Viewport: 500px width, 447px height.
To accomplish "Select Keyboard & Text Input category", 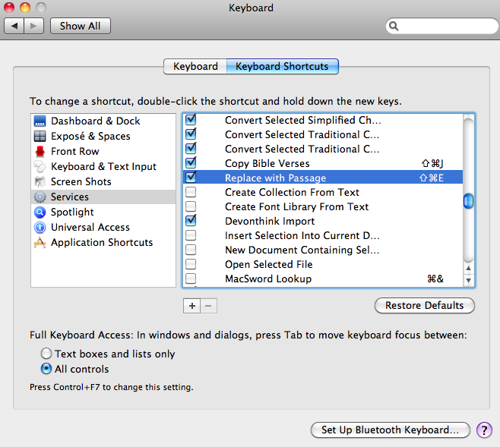I will coord(103,166).
